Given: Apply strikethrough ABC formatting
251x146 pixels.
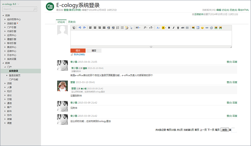Looking at the screenshot, I should [x=182, y=28].
